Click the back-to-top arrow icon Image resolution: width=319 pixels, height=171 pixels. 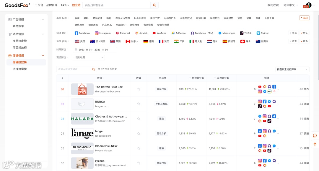[315, 144]
